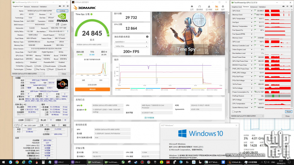This screenshot has height=165, width=294.
Task: Click the 3DMARK logo
Action: tap(84, 8)
